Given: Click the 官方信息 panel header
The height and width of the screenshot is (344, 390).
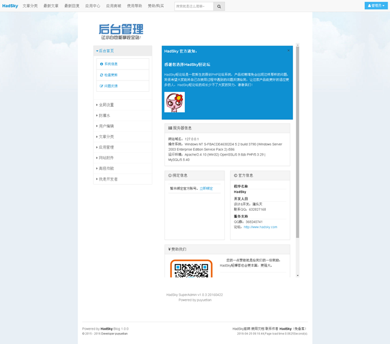Looking at the screenshot, I should (x=260, y=175).
